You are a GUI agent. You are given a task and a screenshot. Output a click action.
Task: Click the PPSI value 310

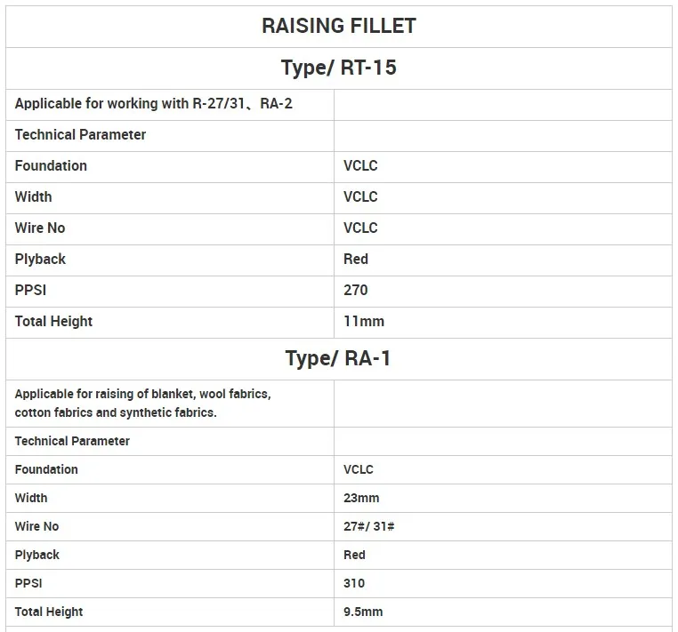click(x=354, y=583)
